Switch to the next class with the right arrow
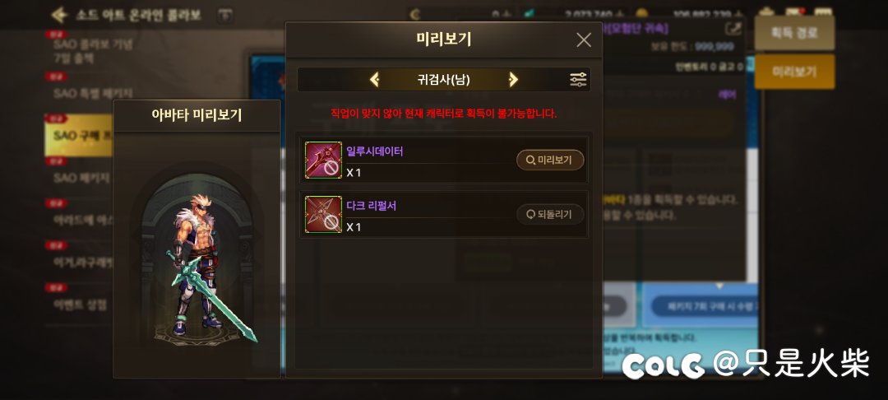 [x=513, y=80]
